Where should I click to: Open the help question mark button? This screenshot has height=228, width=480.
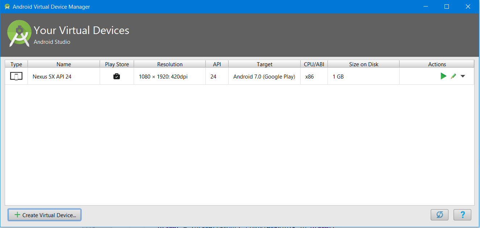462,215
